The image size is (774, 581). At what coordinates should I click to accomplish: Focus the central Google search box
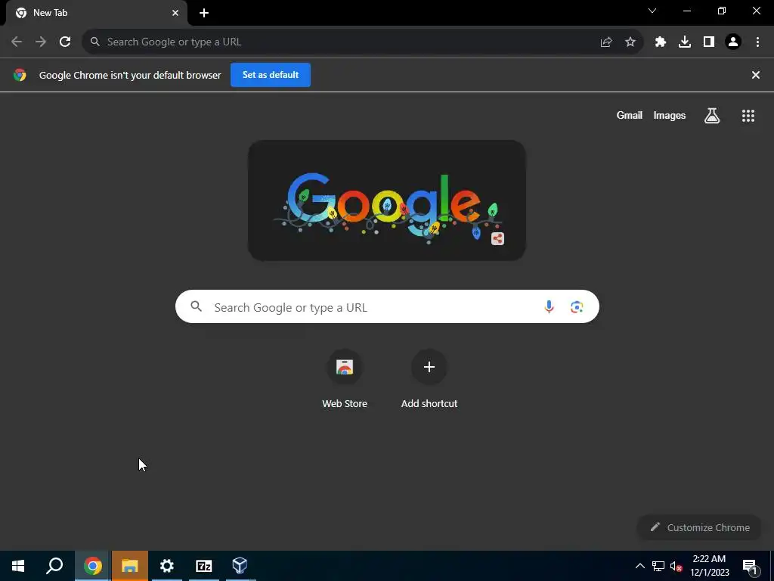point(387,307)
